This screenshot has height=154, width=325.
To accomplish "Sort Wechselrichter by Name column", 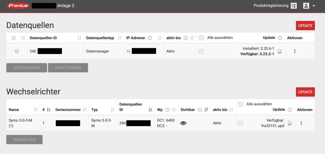I will (x=36, y=110).
